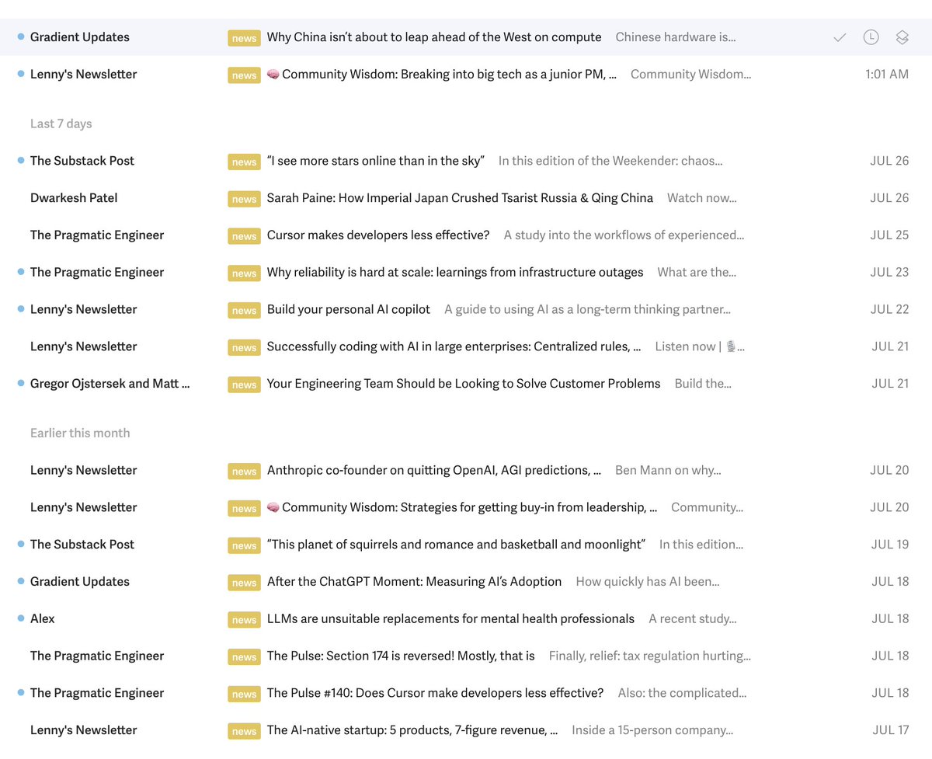Image resolution: width=932 pixels, height=759 pixels.
Task: Click the preview 'Inside a 15-person company…'
Action: pyautogui.click(x=652, y=730)
